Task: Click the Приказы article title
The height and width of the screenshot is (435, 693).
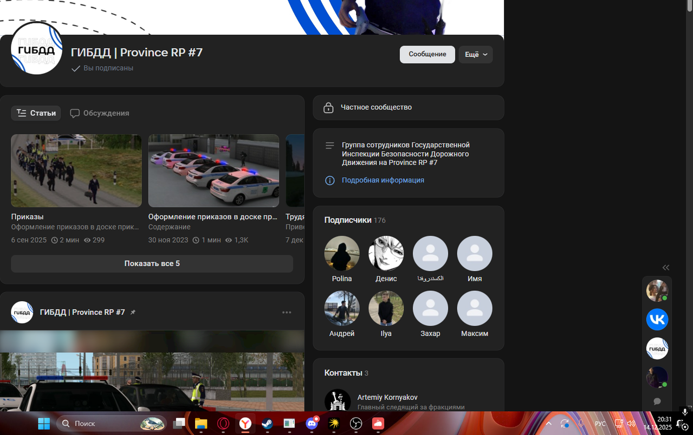Action: 28,217
